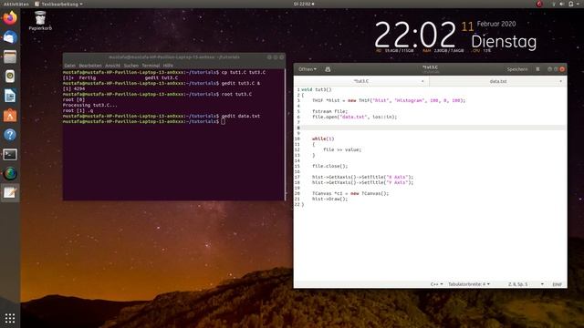Open Aktivitäten overview

[16, 4]
